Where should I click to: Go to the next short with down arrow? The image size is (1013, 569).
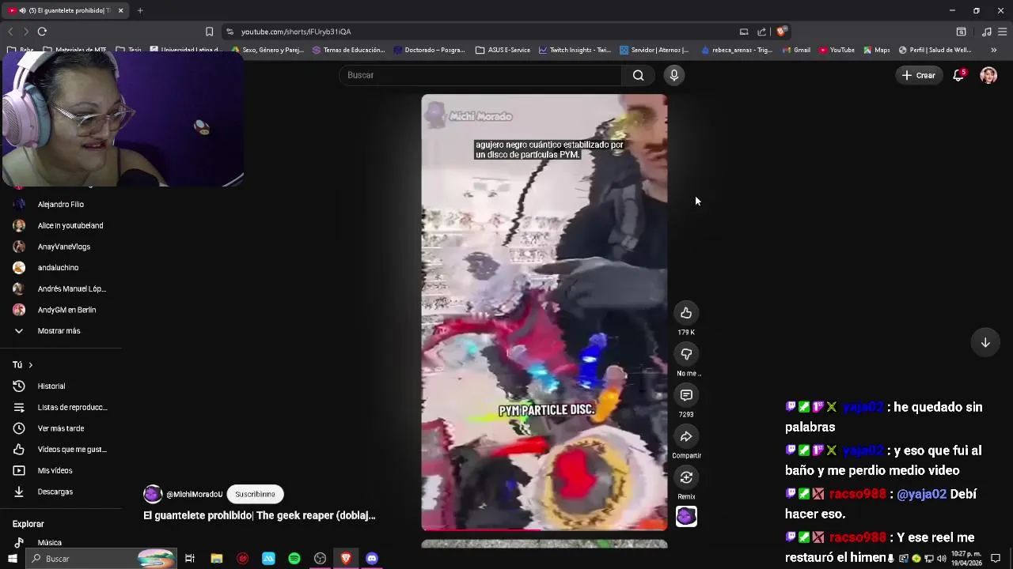click(985, 342)
